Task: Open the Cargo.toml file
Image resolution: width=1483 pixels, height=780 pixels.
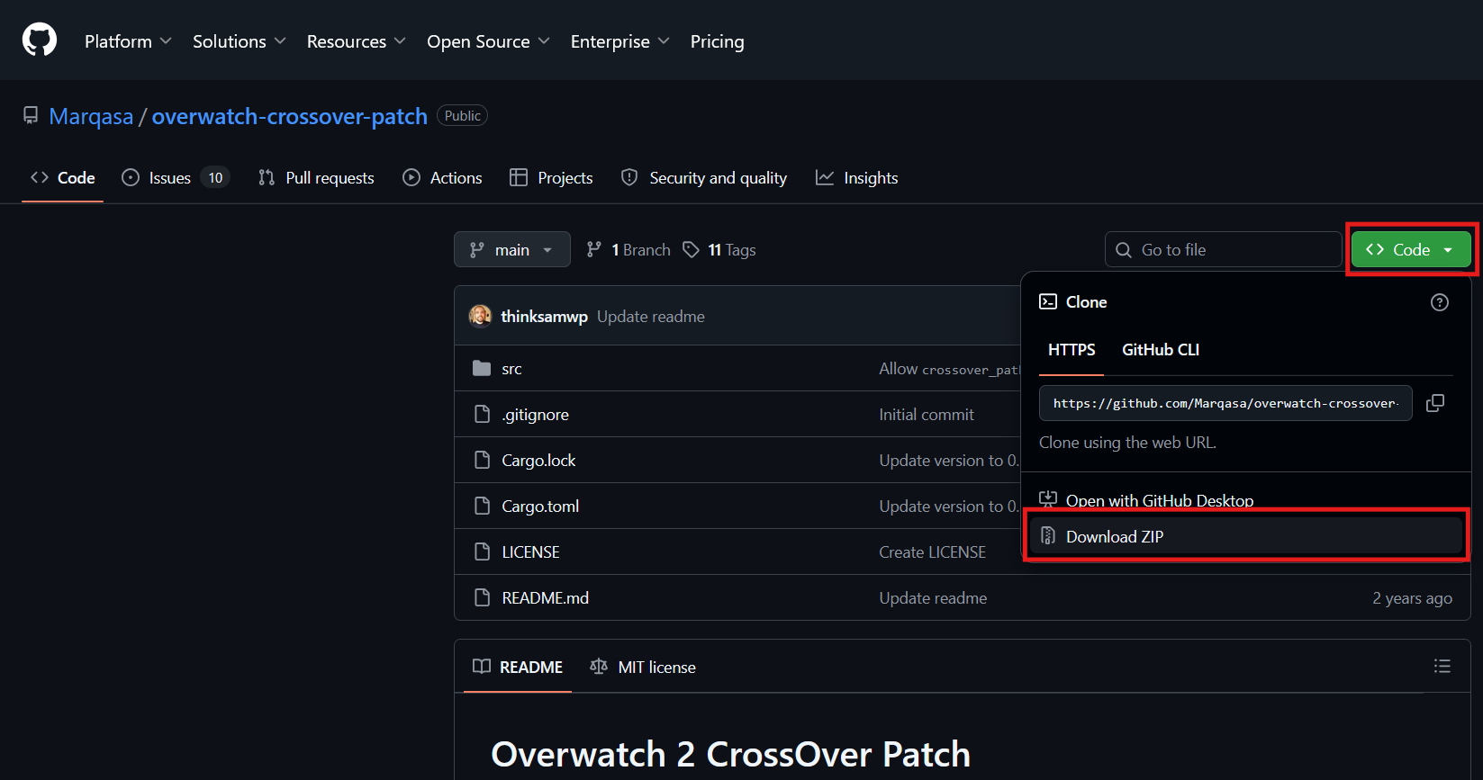Action: point(540,507)
